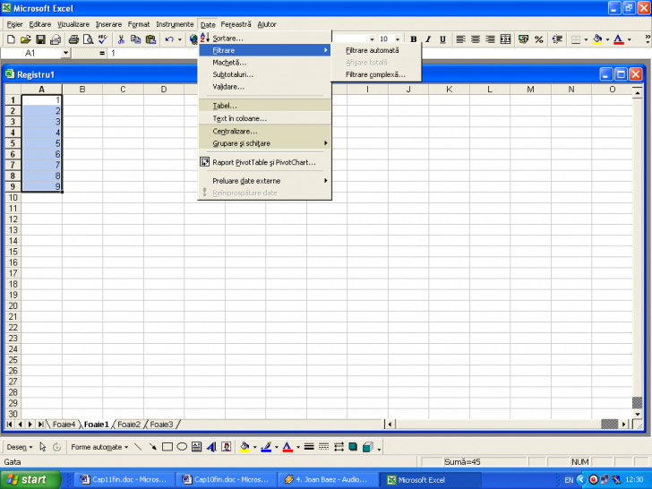Choose Filtrare automată from the submenu

(x=373, y=50)
